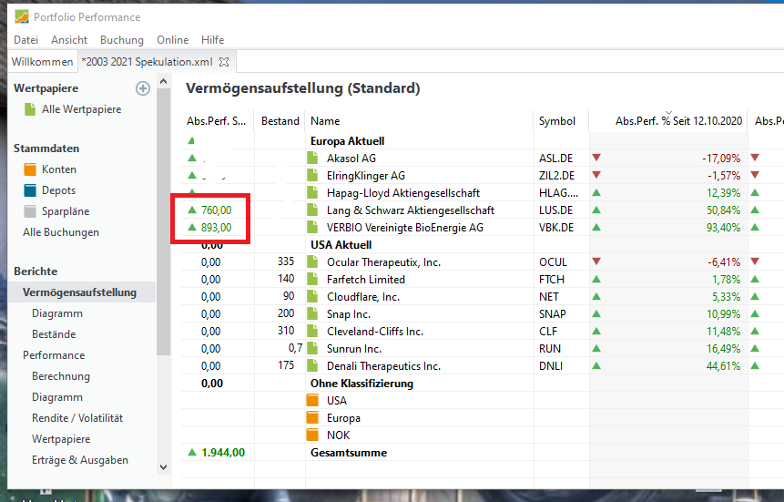Click the Snap Inc. security icon
This screenshot has height=502, width=784.
312,313
